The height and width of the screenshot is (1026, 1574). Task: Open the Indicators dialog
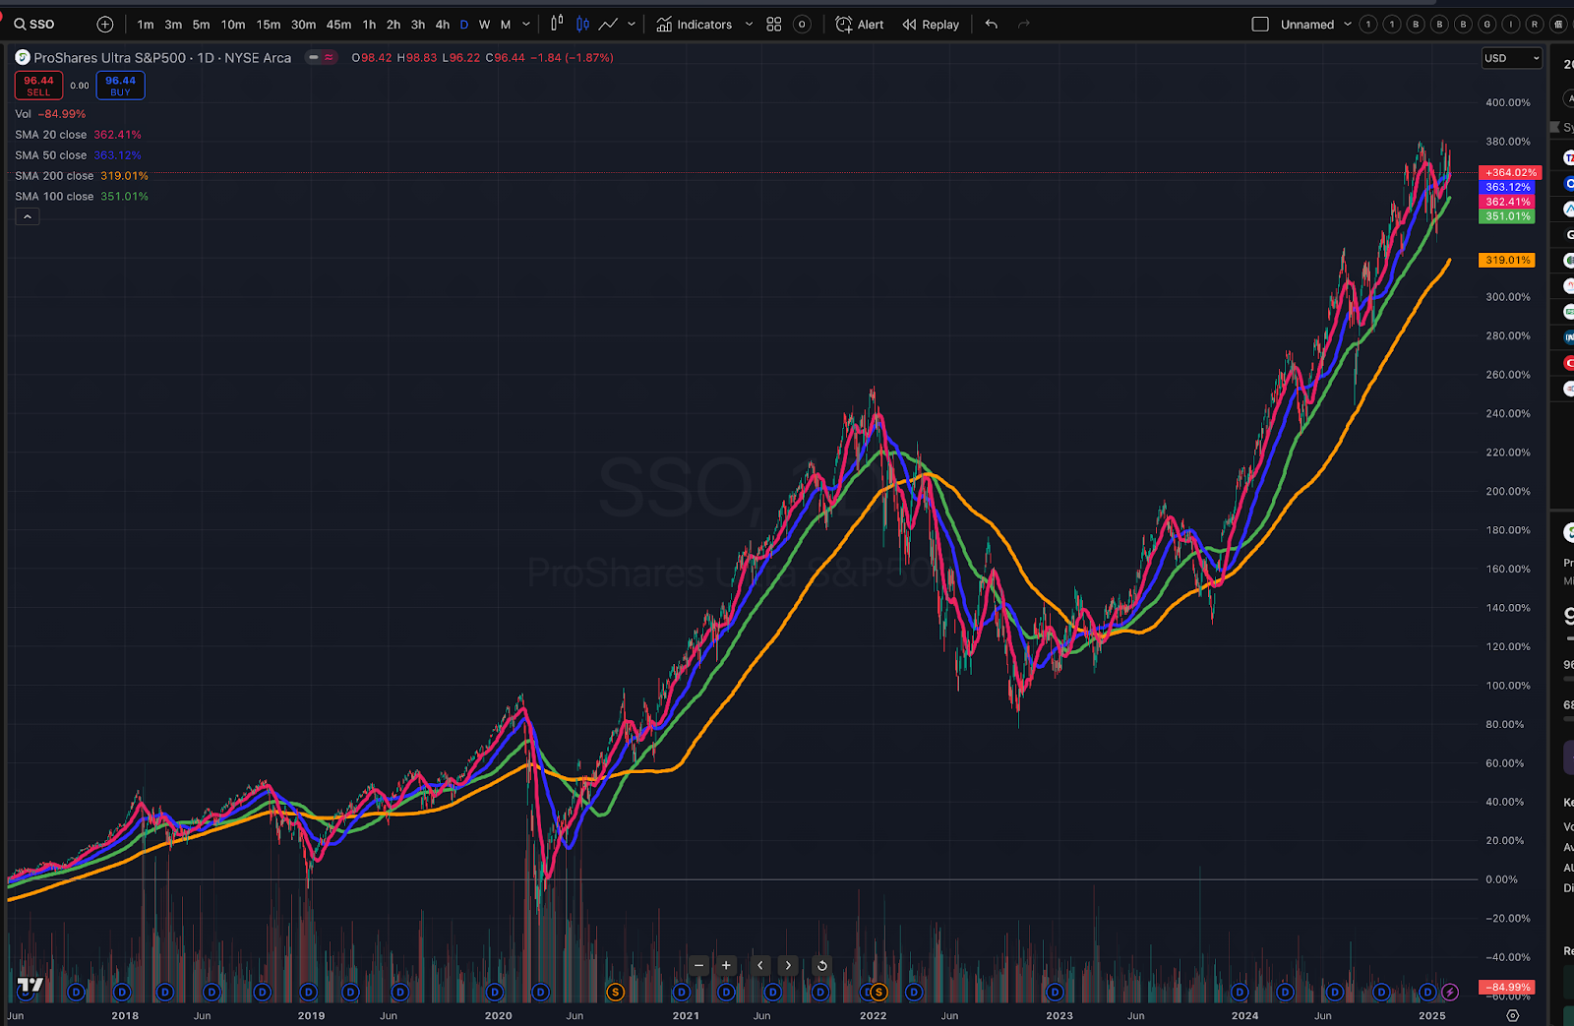[x=695, y=25]
